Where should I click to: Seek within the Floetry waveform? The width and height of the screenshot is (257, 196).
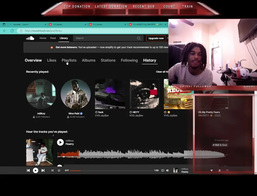(x=142, y=154)
